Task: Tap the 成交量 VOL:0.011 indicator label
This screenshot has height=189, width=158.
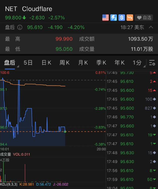Action: (x=15, y=154)
